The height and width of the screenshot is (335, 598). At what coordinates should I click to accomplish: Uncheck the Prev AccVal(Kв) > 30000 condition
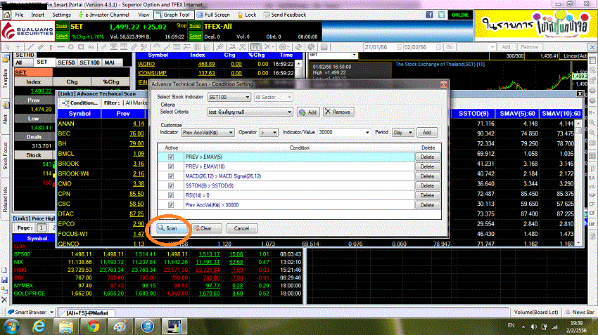tap(171, 205)
